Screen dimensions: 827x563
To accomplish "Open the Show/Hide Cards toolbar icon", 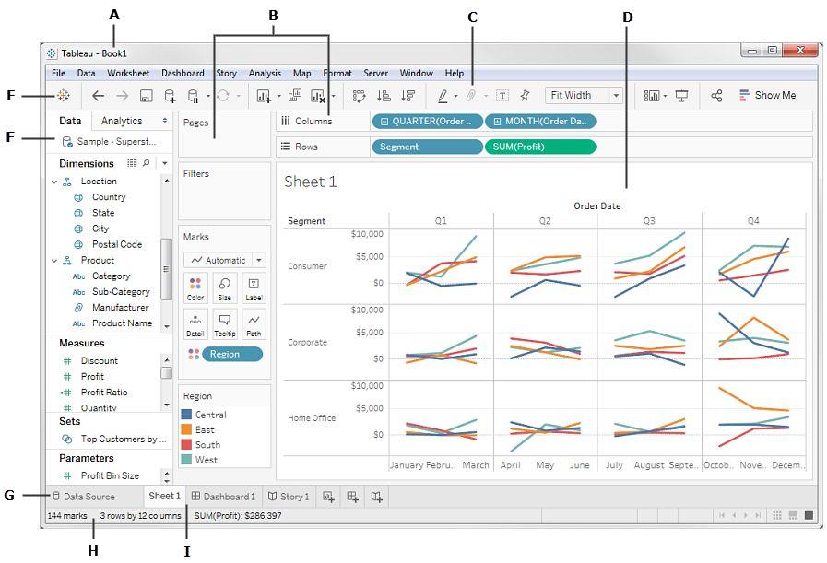I will coord(652,96).
